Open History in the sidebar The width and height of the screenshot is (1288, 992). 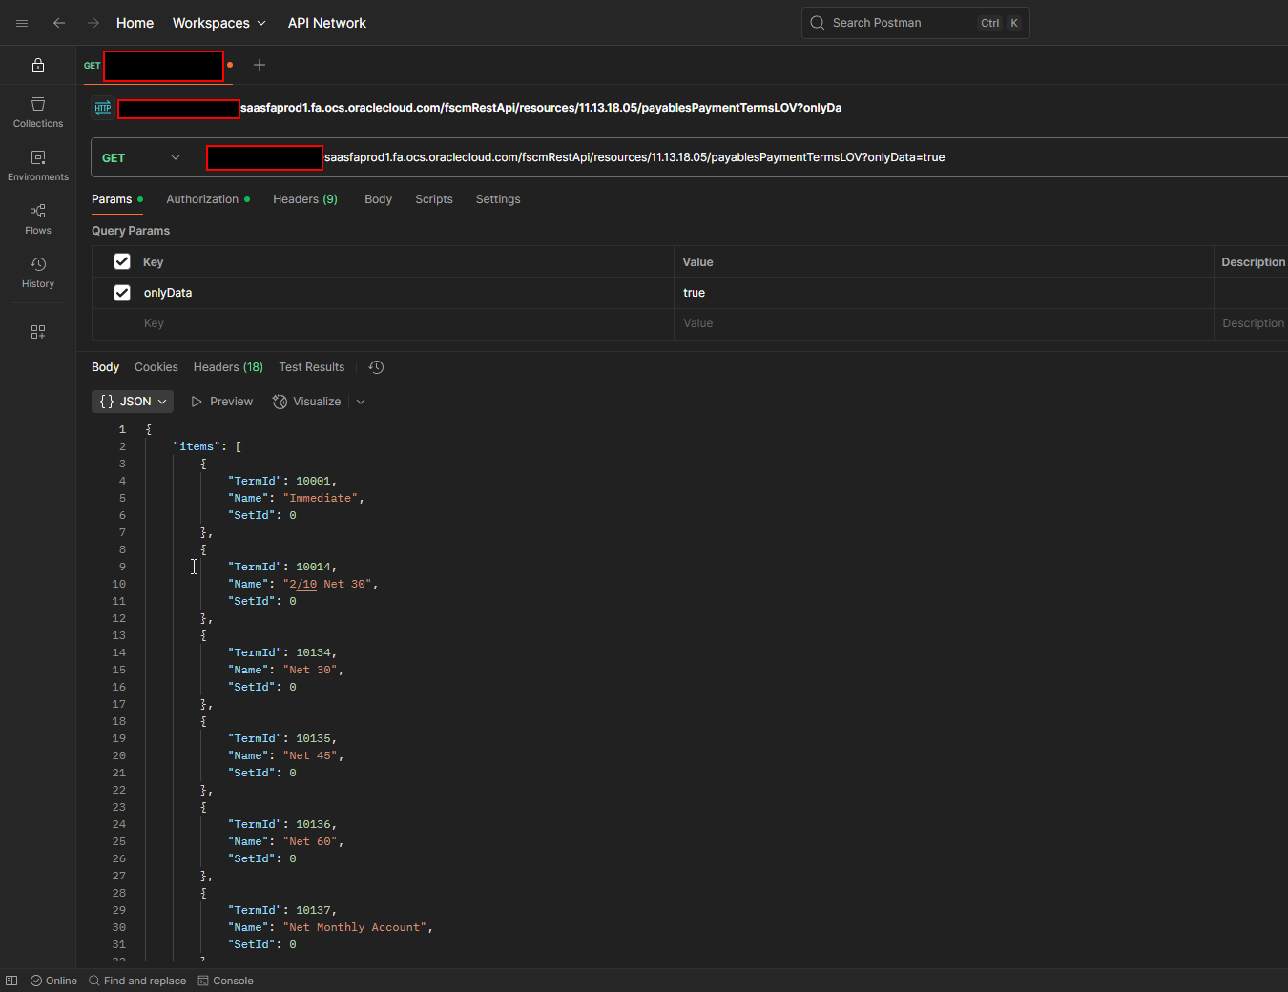point(38,273)
